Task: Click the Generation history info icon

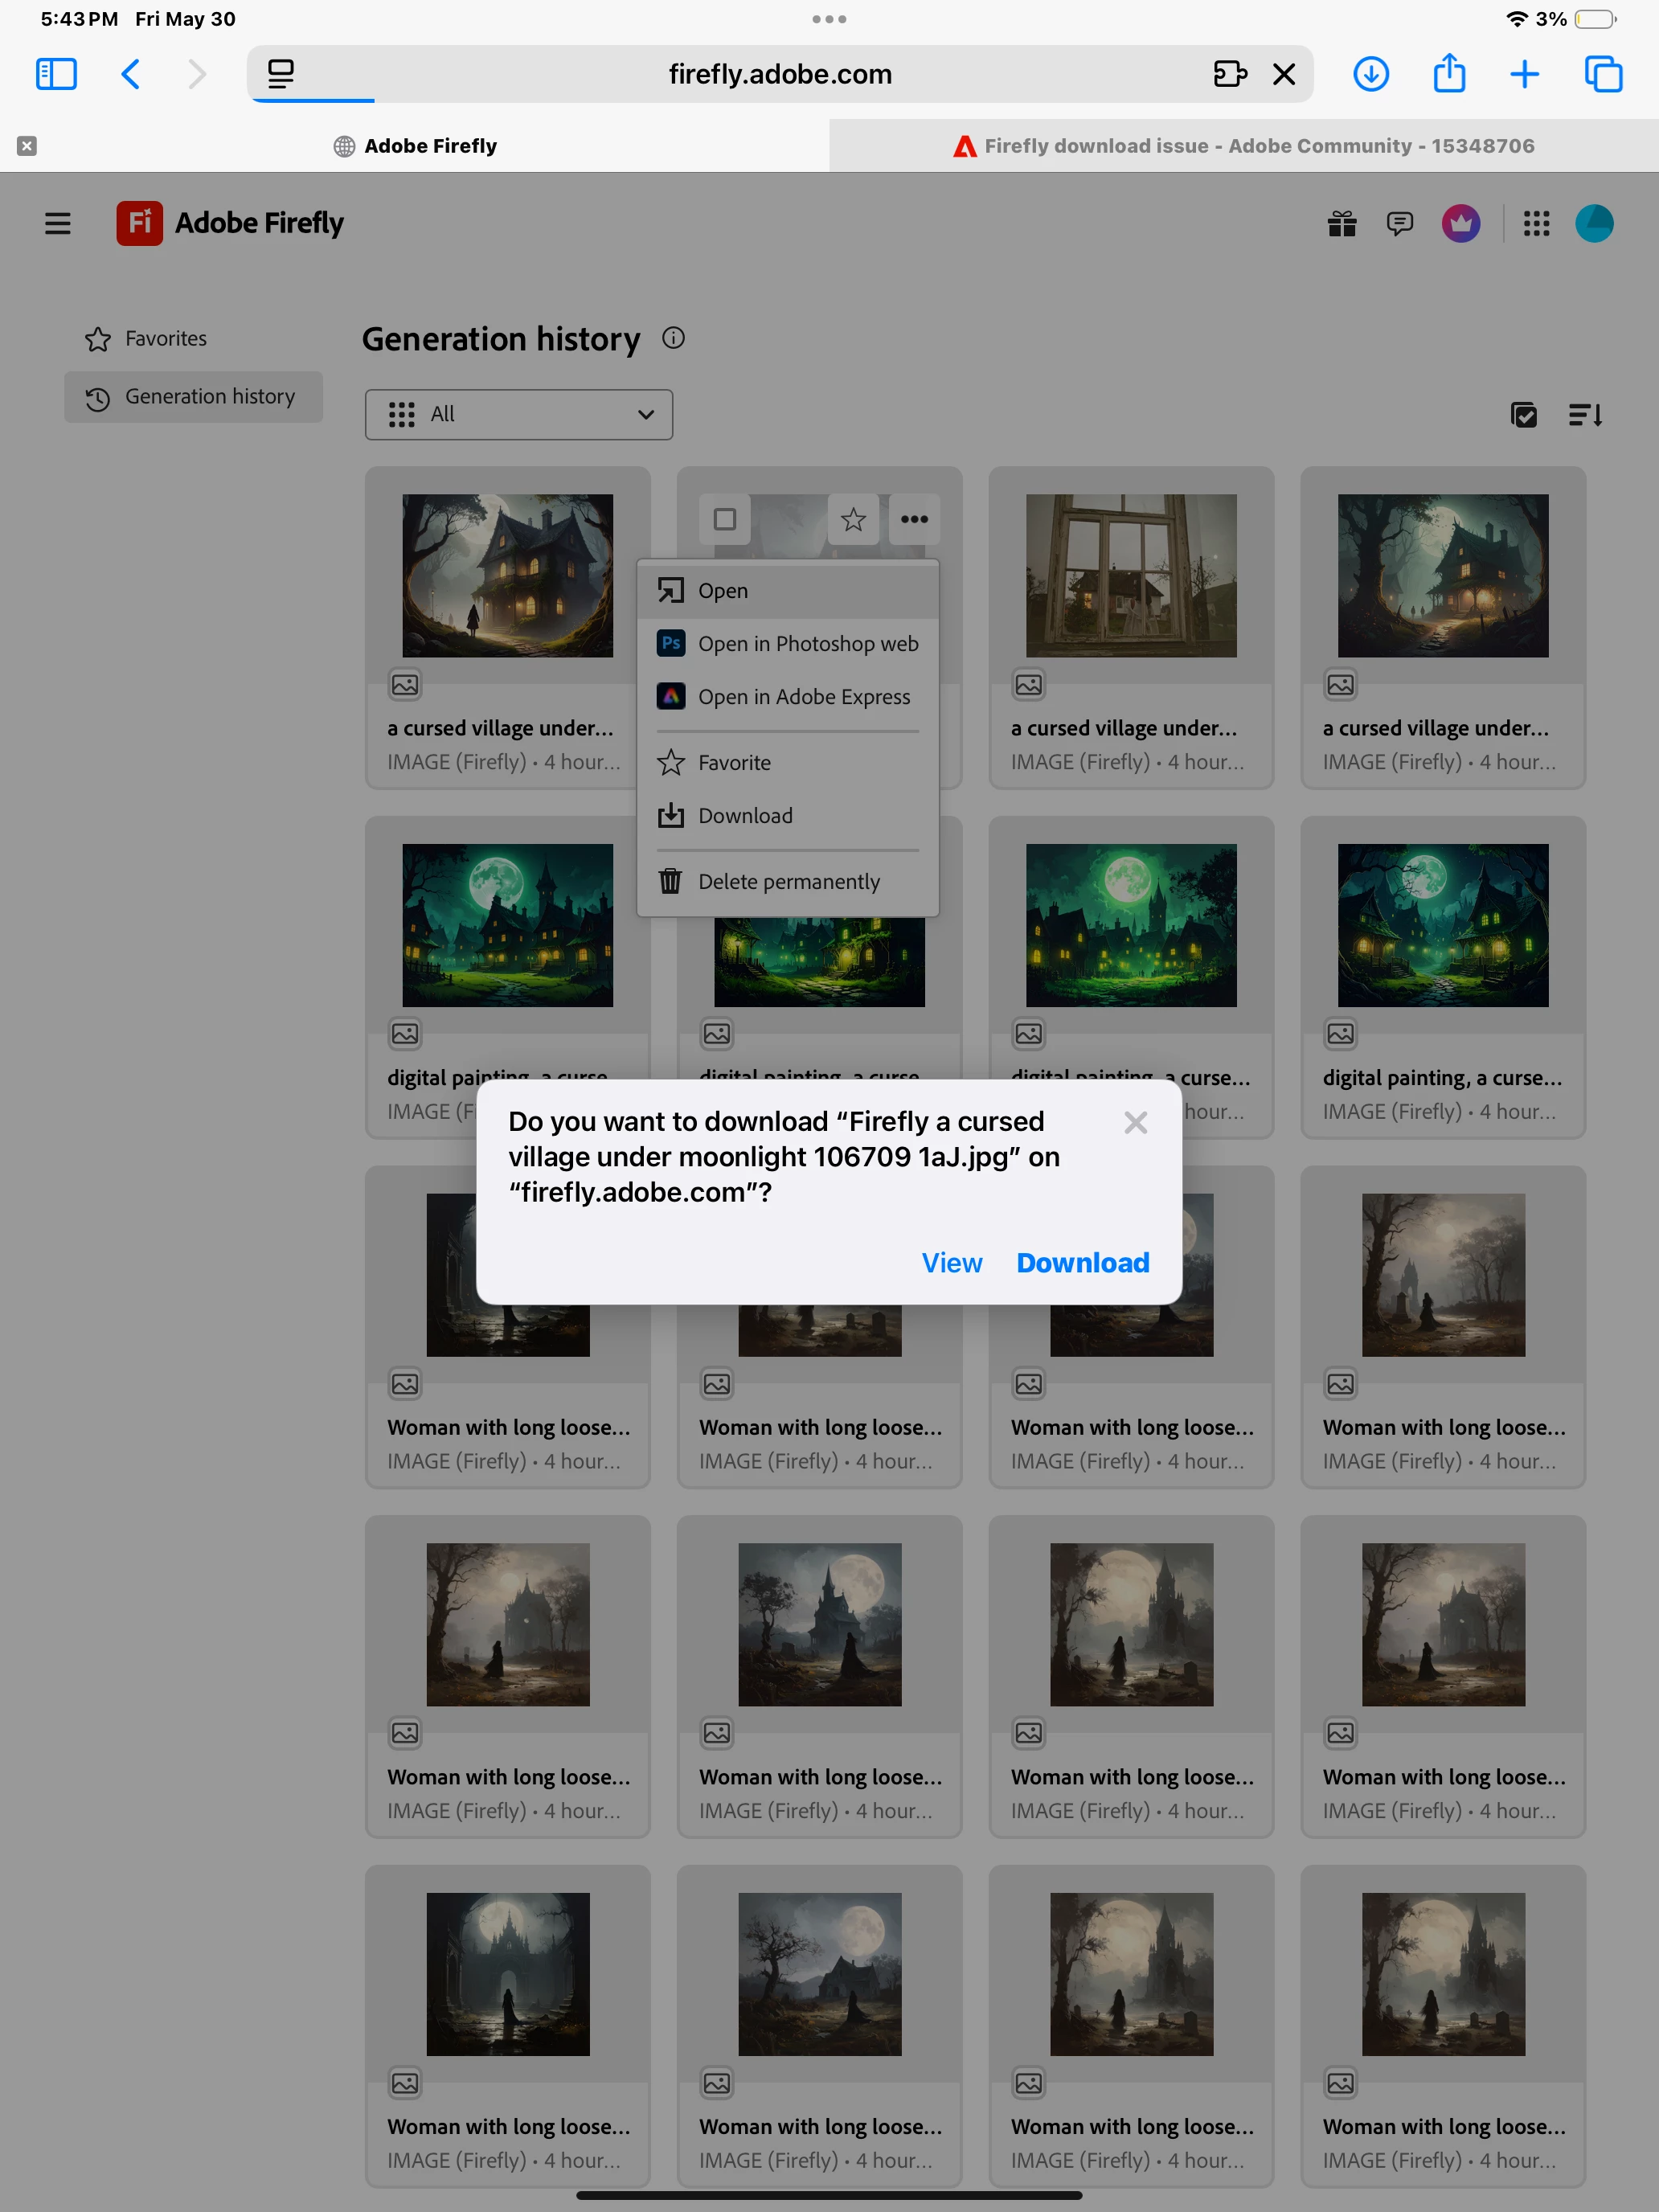Action: click(x=673, y=338)
